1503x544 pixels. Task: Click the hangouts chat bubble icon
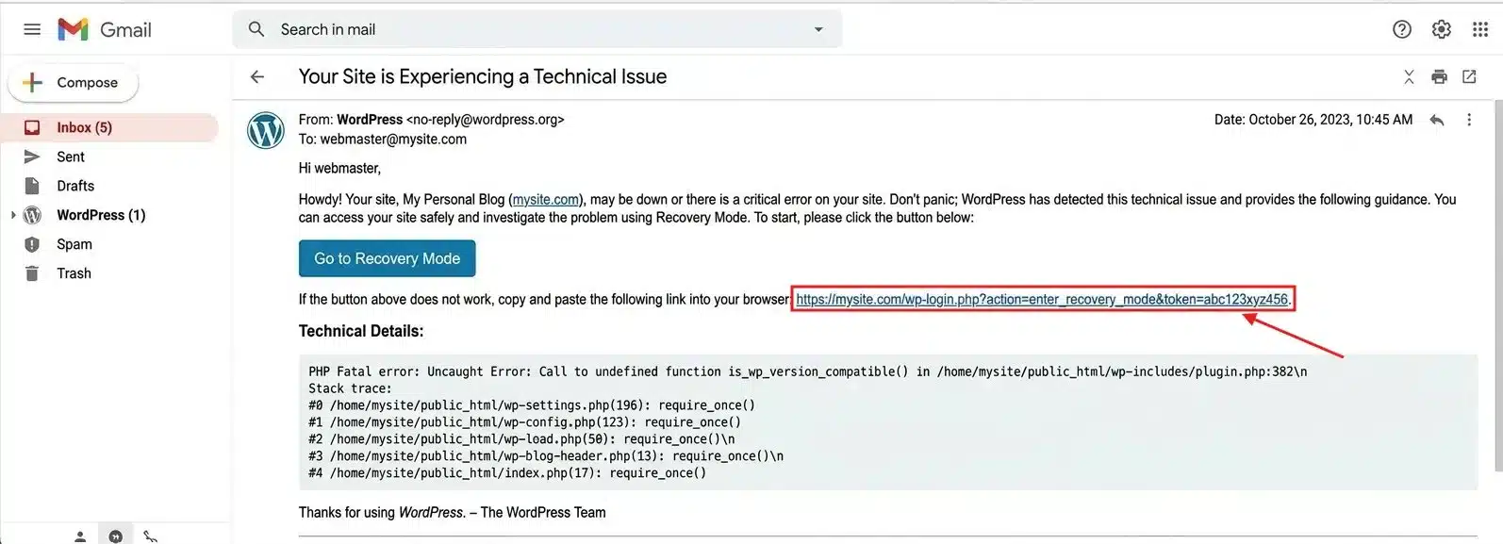[115, 536]
